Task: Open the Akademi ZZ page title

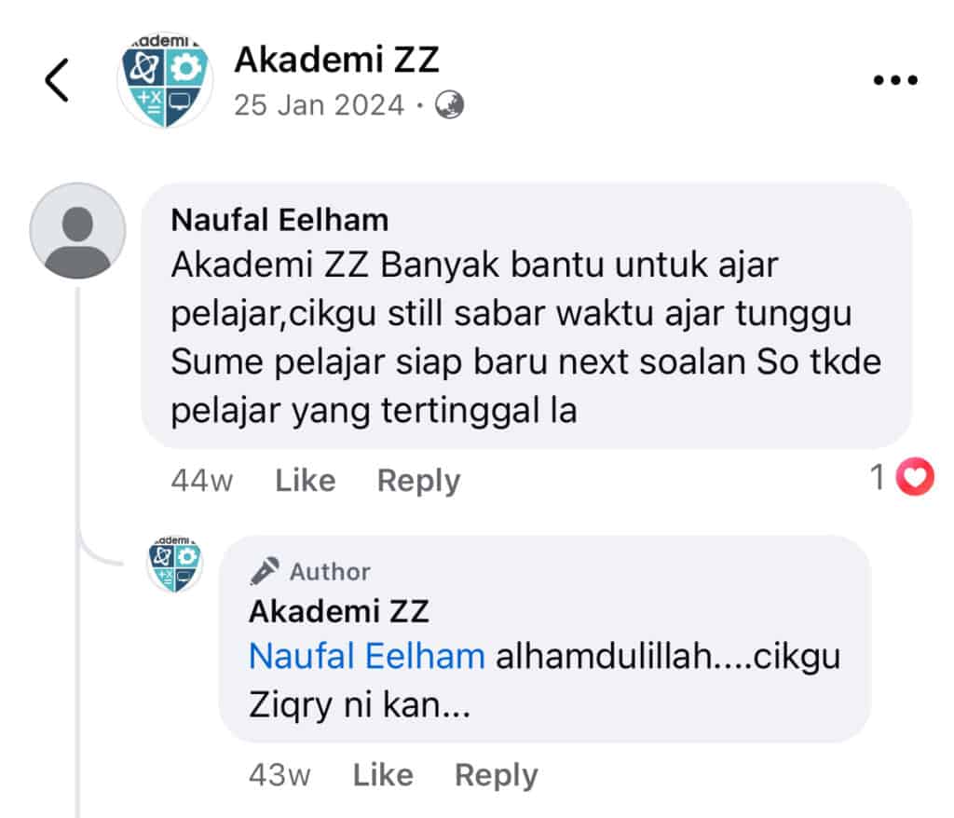Action: click(x=336, y=60)
